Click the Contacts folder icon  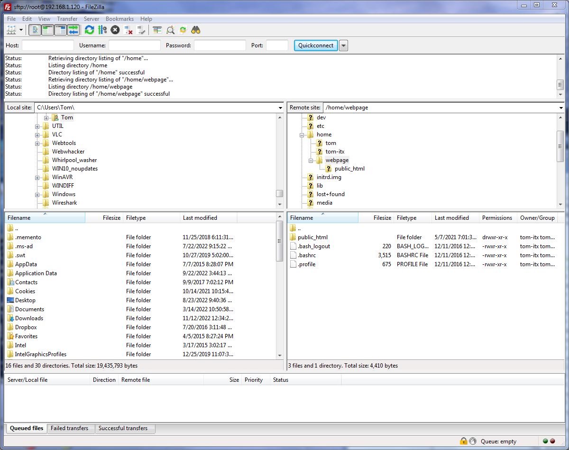10,282
